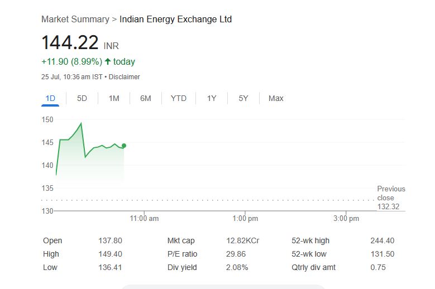Switch chart to 1Y range

212,98
